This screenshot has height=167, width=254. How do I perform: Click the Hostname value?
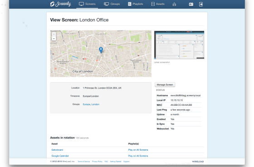point(186,95)
